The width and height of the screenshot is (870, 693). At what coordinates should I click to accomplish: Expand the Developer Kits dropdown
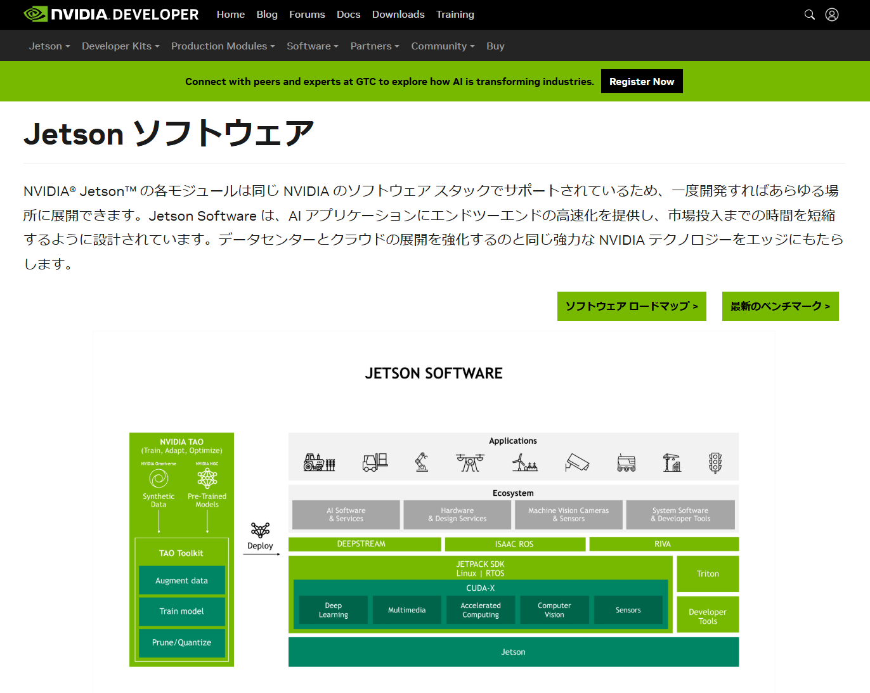(120, 46)
